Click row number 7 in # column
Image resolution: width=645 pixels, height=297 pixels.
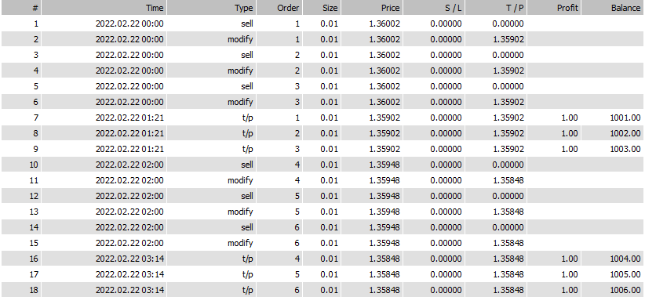[x=36, y=118]
